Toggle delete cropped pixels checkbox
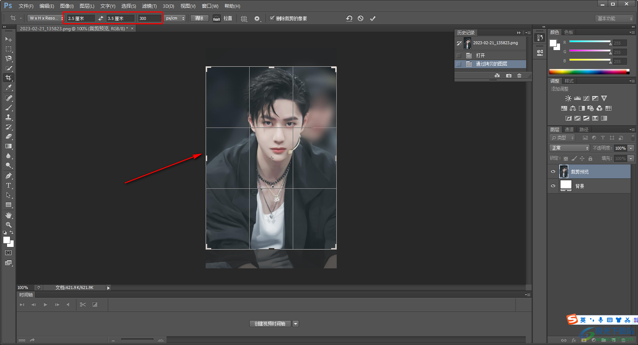 tap(272, 18)
